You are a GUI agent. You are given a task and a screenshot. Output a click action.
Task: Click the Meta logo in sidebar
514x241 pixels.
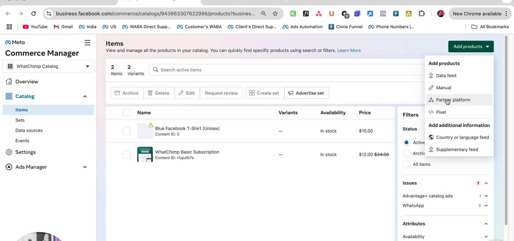tap(15, 42)
